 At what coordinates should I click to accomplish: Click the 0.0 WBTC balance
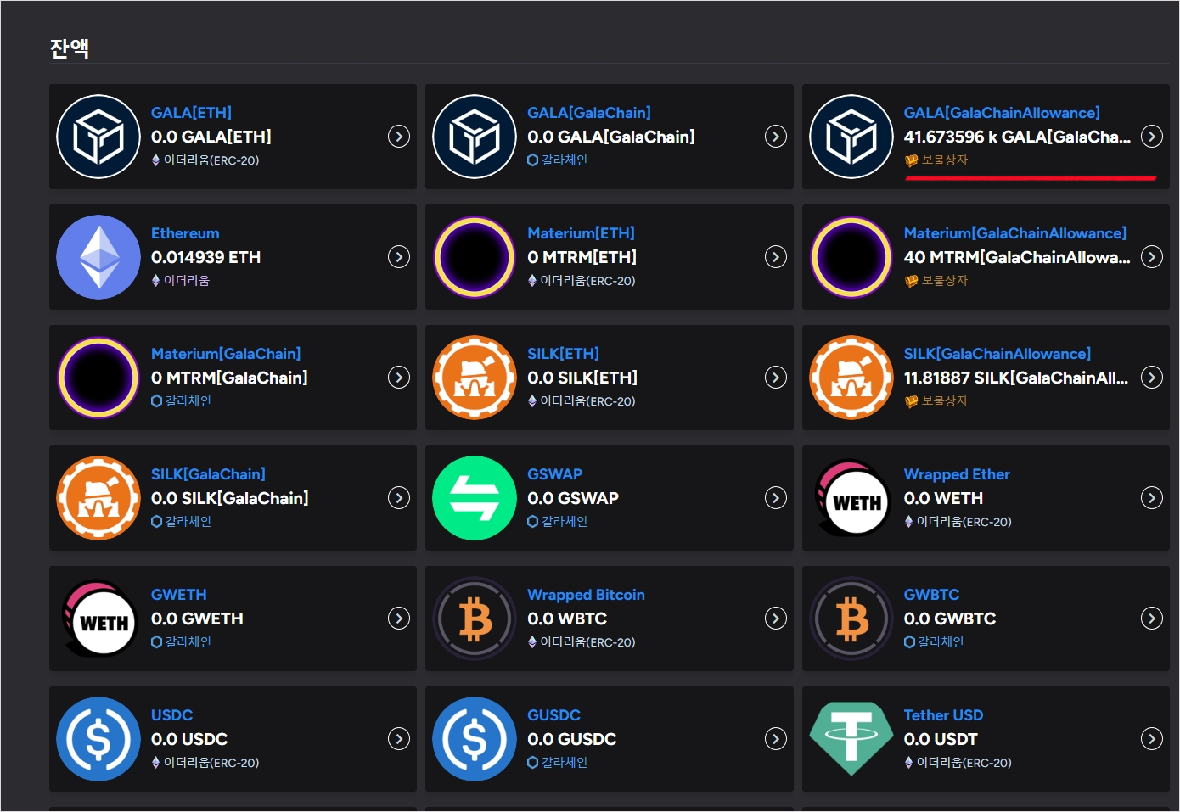point(567,619)
